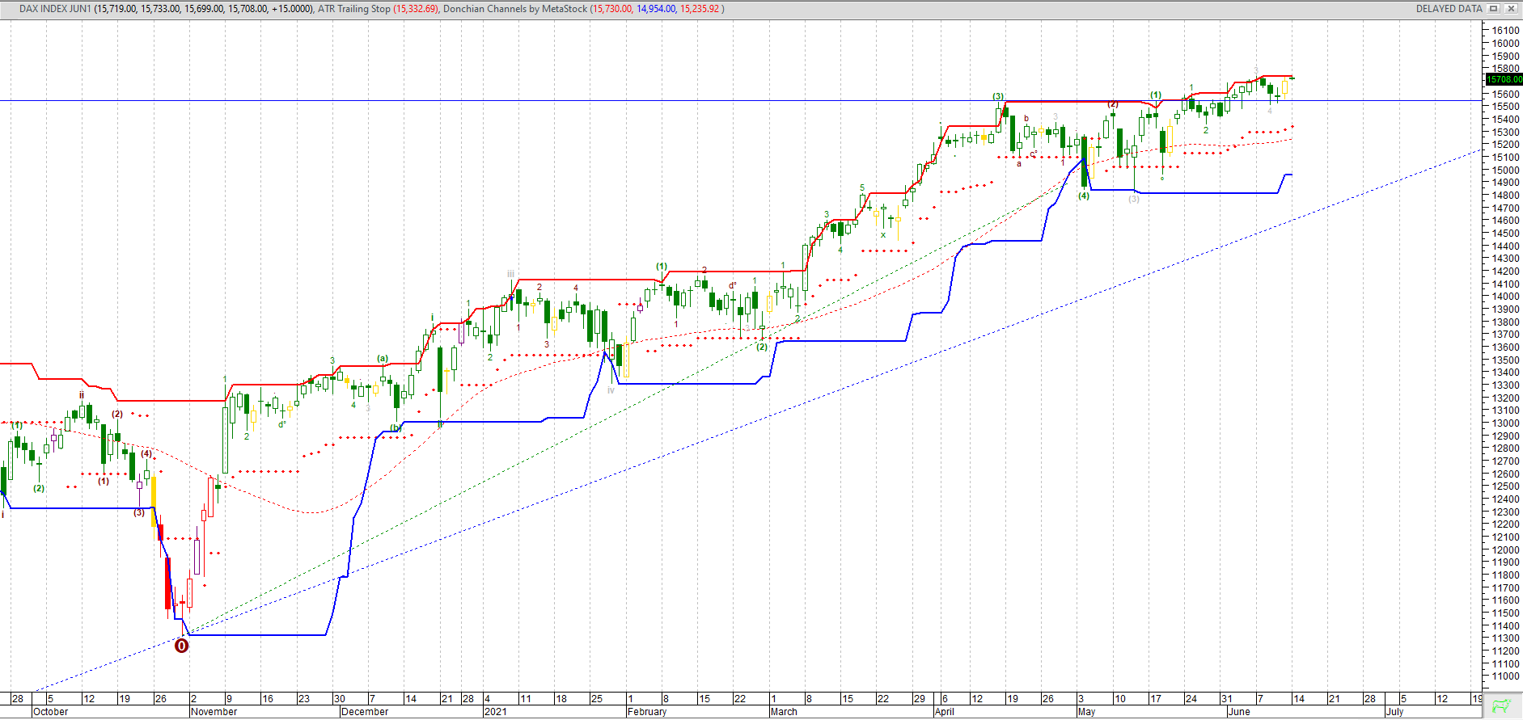Viewport: 1523px width, 720px height.
Task: Click the blue Donchian value 14,954.00
Action: 656,9
